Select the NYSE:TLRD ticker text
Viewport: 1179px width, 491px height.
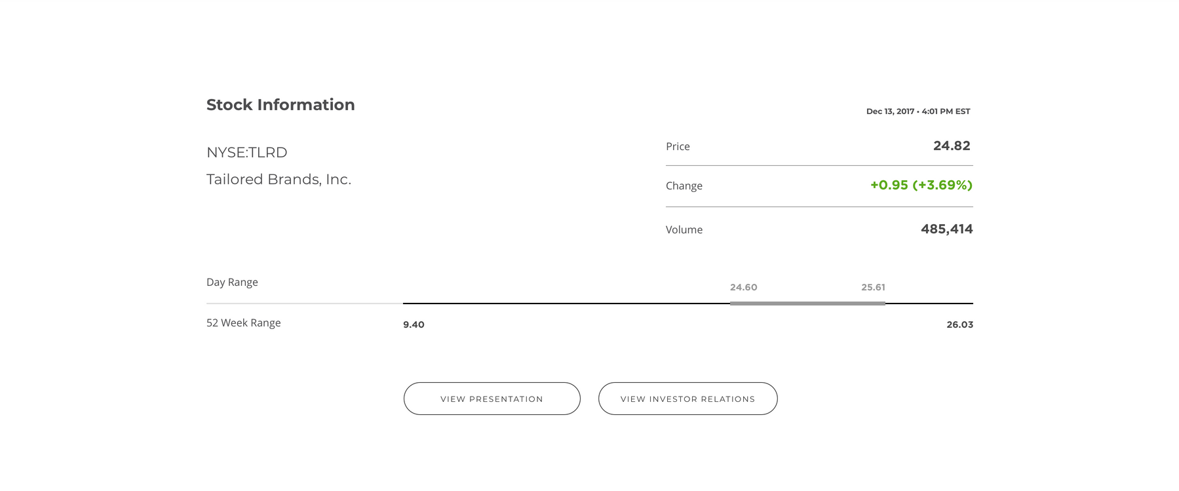click(x=247, y=153)
